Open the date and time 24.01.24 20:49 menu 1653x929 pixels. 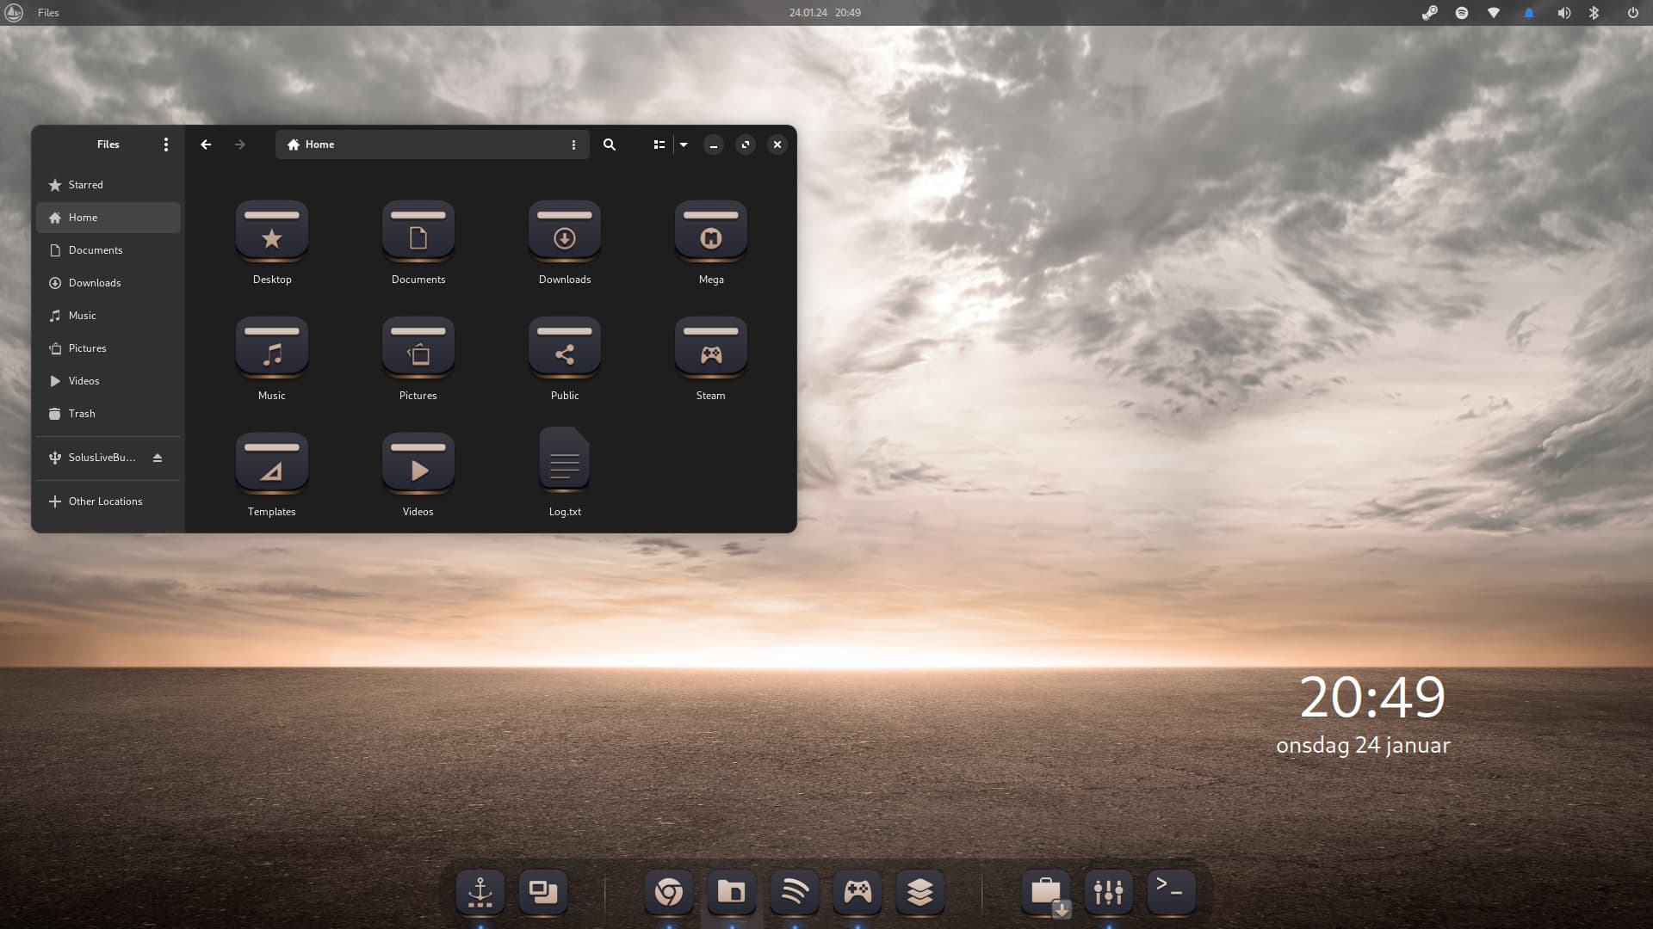[825, 13]
